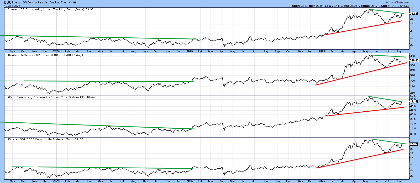Click the NYSE exchange label
Screen dimensions: 420x183
[x=72, y=3]
